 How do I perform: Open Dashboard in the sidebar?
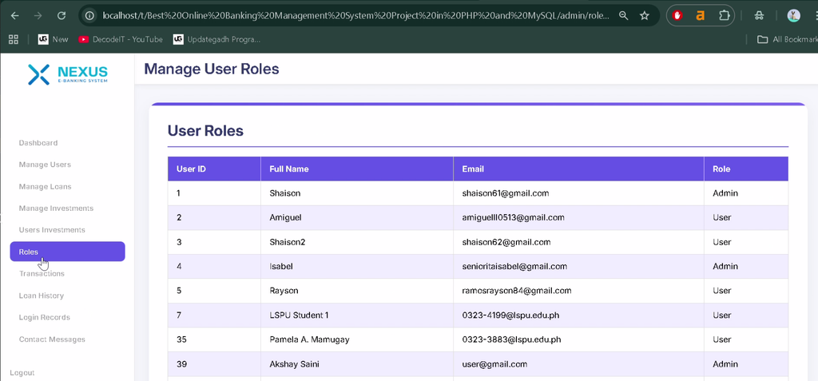38,142
